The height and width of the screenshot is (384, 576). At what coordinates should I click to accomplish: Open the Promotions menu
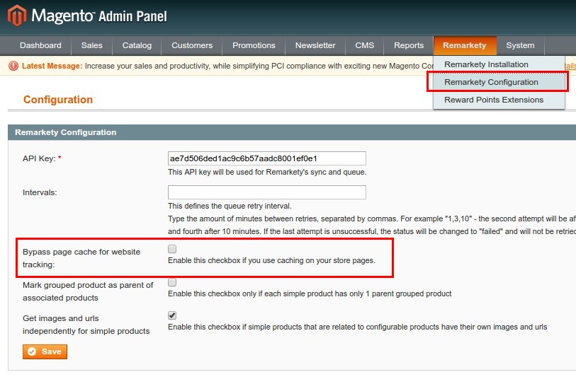tap(254, 45)
